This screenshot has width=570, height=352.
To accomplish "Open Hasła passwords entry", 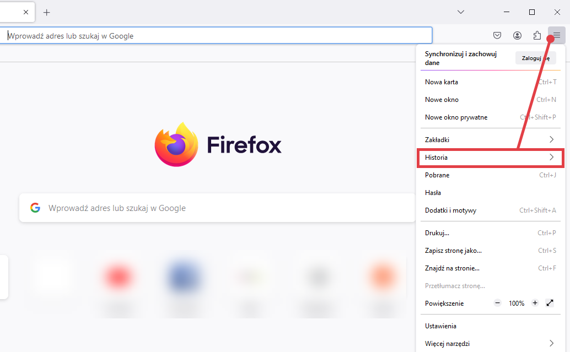I will pyautogui.click(x=491, y=193).
